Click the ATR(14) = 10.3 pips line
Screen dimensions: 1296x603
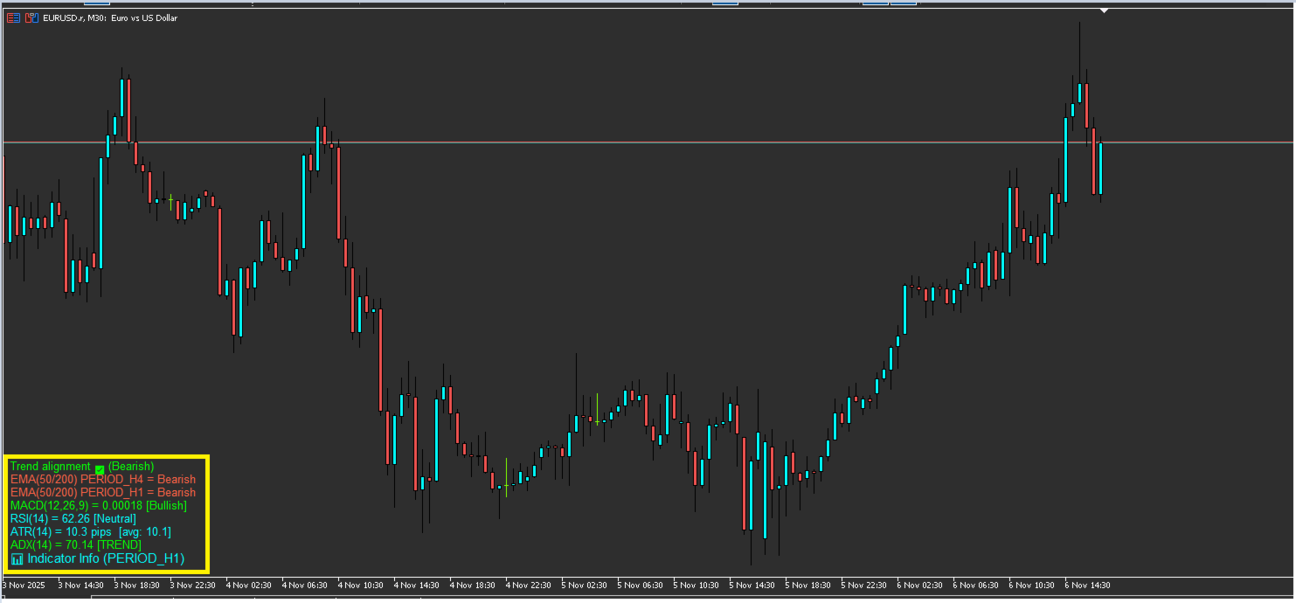point(91,532)
